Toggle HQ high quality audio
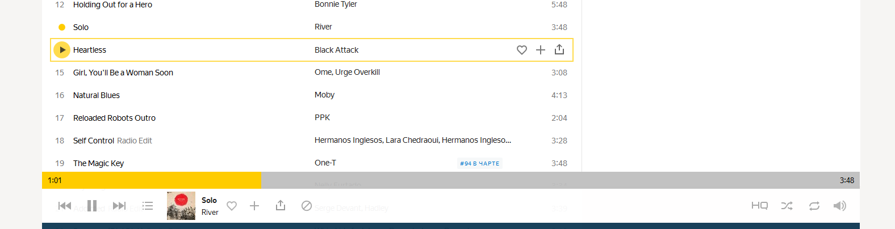Screen dimensions: 895x229 pyautogui.click(x=760, y=206)
